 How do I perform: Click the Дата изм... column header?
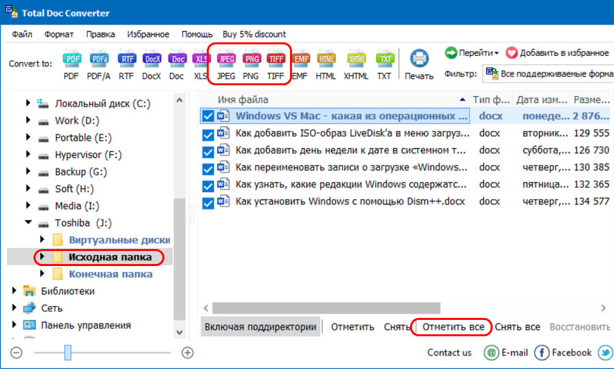[x=541, y=100]
